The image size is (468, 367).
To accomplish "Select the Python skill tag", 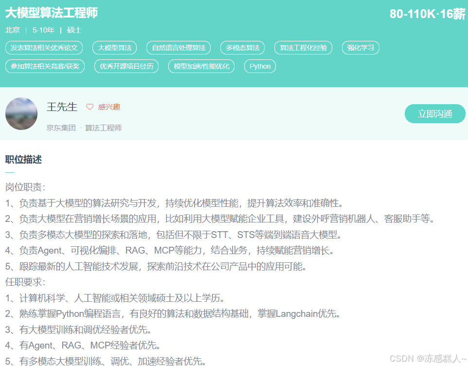I will click(x=260, y=66).
